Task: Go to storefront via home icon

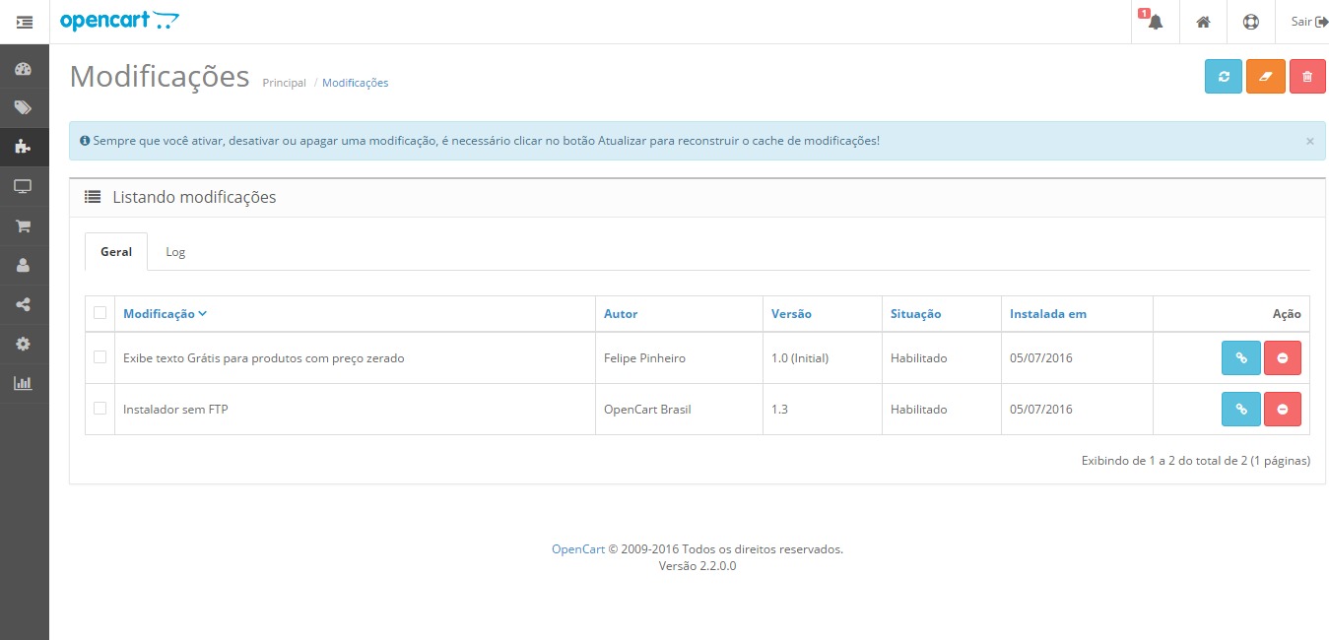Action: click(x=1203, y=22)
